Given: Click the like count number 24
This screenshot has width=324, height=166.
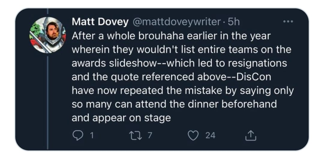Looking at the screenshot, I should 210,135.
